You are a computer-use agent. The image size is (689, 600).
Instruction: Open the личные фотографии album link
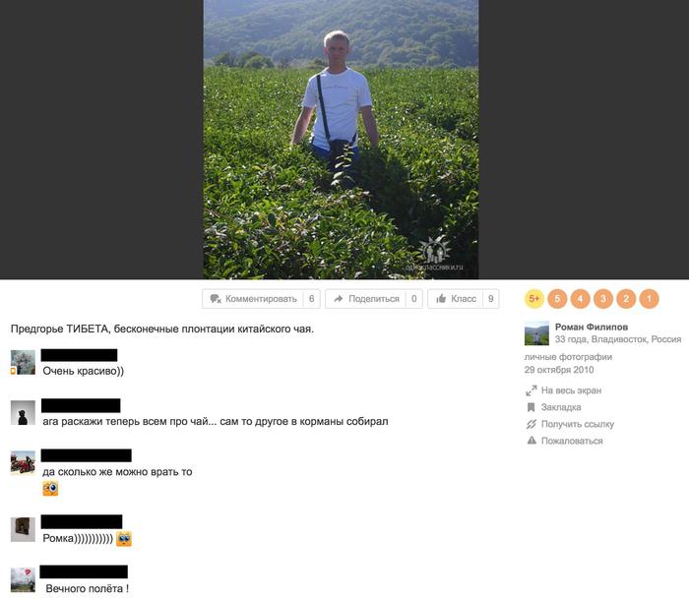pyautogui.click(x=568, y=357)
